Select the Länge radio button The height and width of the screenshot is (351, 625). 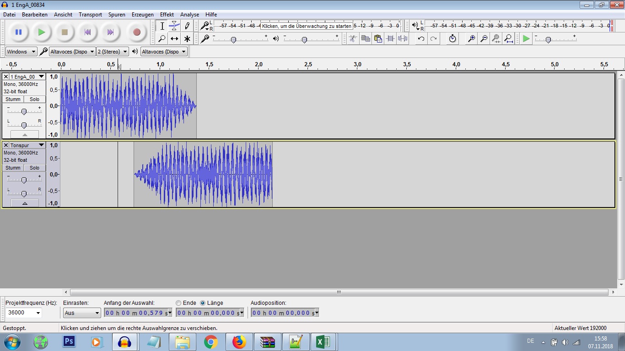tap(203, 303)
